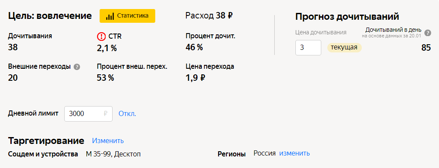The image size is (439, 168).
Task: Click the Цена дочитывания input field
Action: coord(308,47)
